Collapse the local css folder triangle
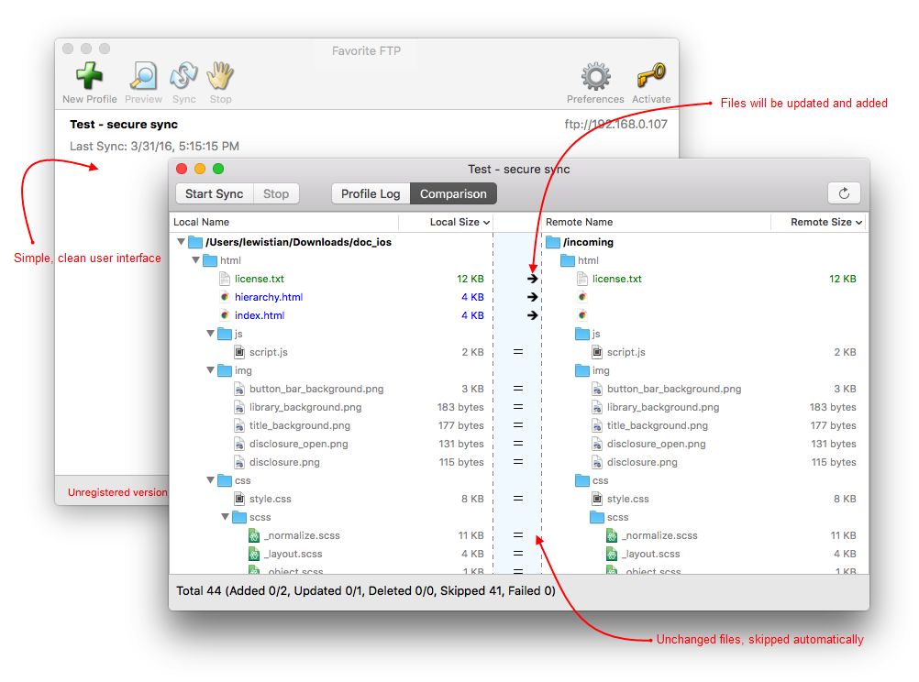 click(210, 479)
